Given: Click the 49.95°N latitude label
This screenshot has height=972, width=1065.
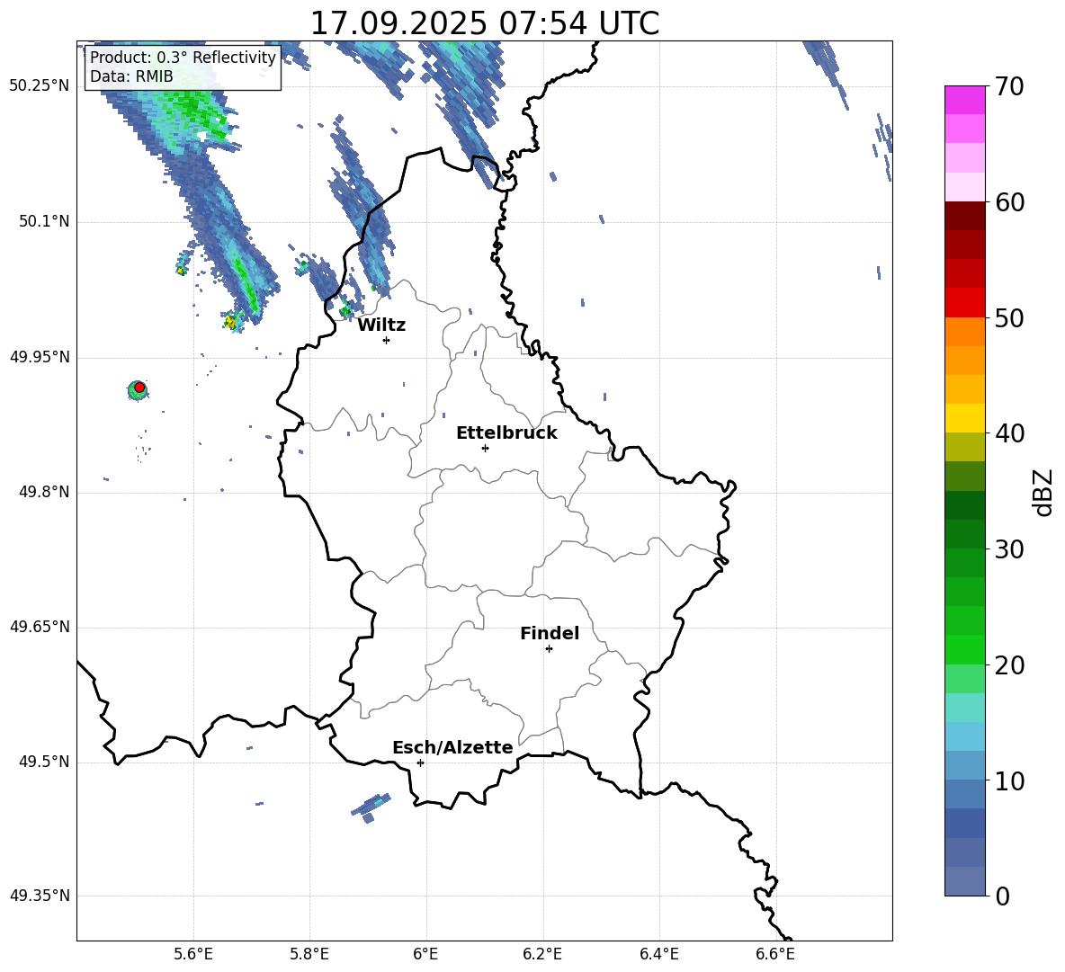Looking at the screenshot, I should (40, 357).
